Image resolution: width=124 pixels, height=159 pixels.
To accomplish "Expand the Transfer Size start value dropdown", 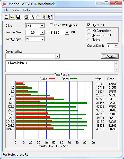I will tap(42, 33).
